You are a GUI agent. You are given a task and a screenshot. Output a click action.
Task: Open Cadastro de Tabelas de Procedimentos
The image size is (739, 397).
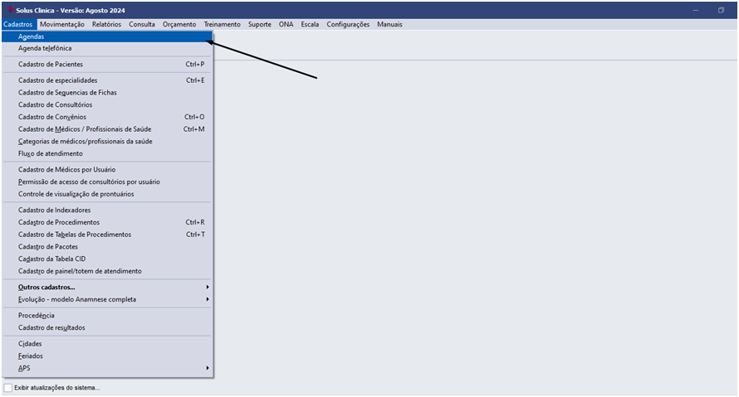click(x=107, y=235)
